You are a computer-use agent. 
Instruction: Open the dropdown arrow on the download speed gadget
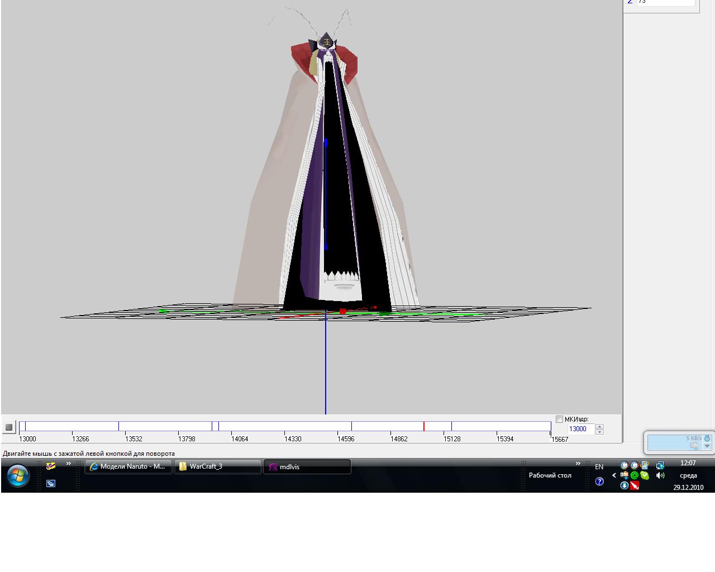point(707,446)
